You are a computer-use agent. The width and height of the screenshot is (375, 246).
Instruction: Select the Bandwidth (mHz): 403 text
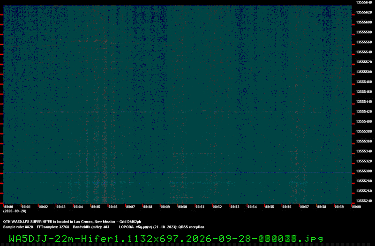click(91, 227)
